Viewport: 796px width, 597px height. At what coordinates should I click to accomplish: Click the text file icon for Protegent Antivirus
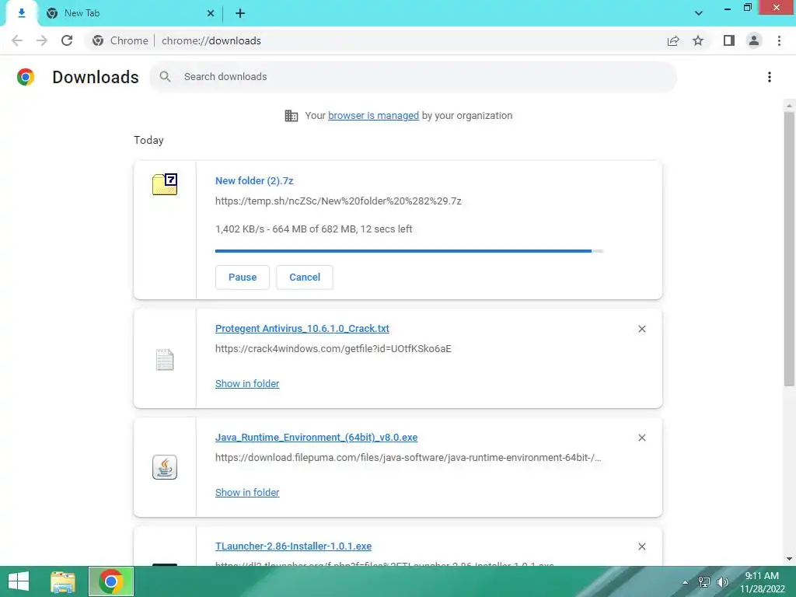point(165,359)
